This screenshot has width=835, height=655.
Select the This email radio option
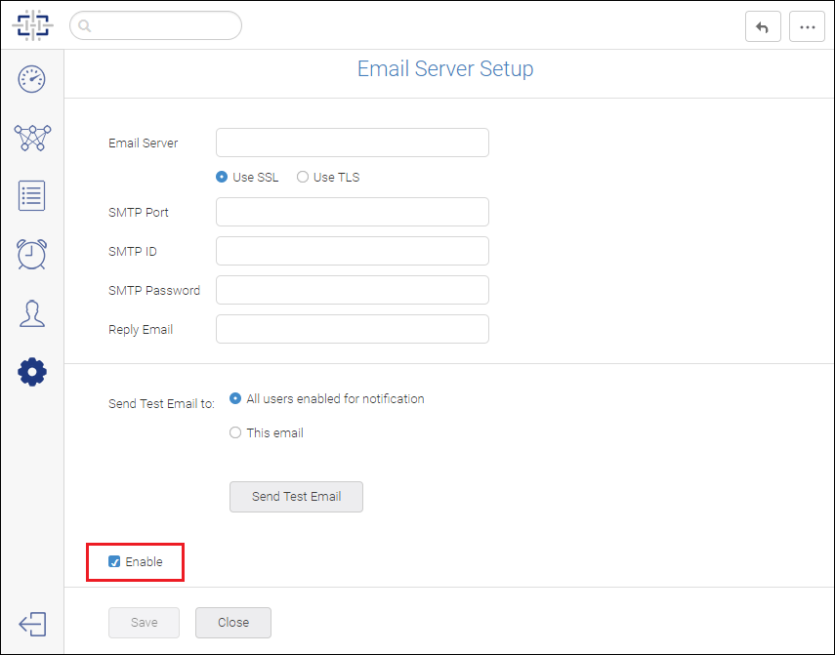point(234,432)
